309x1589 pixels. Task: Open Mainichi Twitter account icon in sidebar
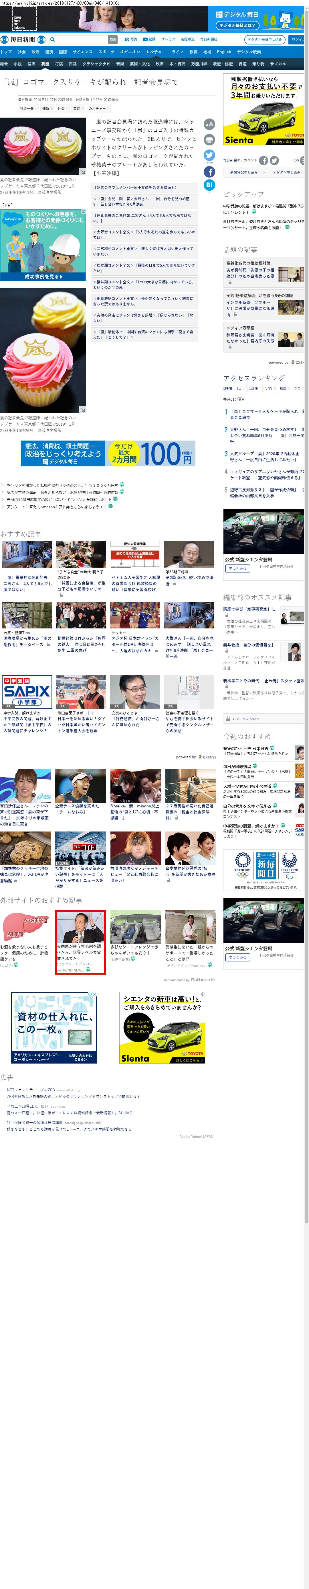pos(274,160)
